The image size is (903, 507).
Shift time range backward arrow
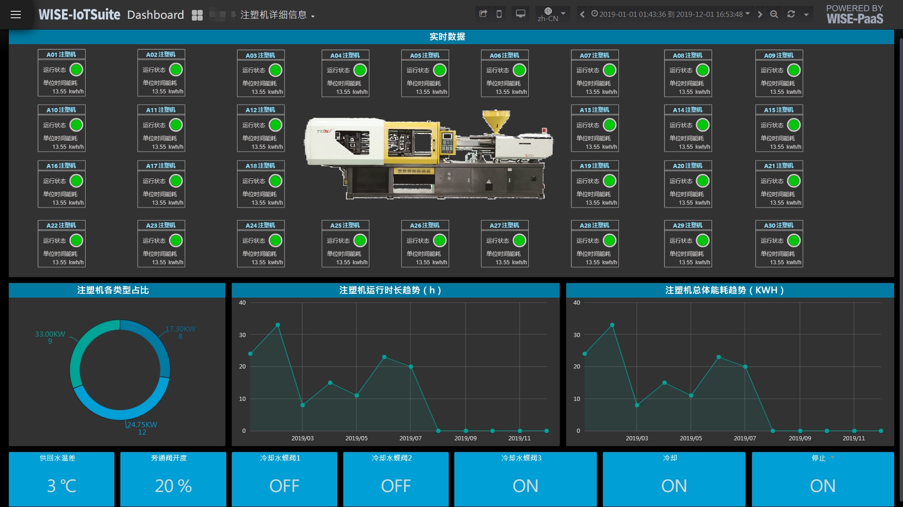(582, 14)
